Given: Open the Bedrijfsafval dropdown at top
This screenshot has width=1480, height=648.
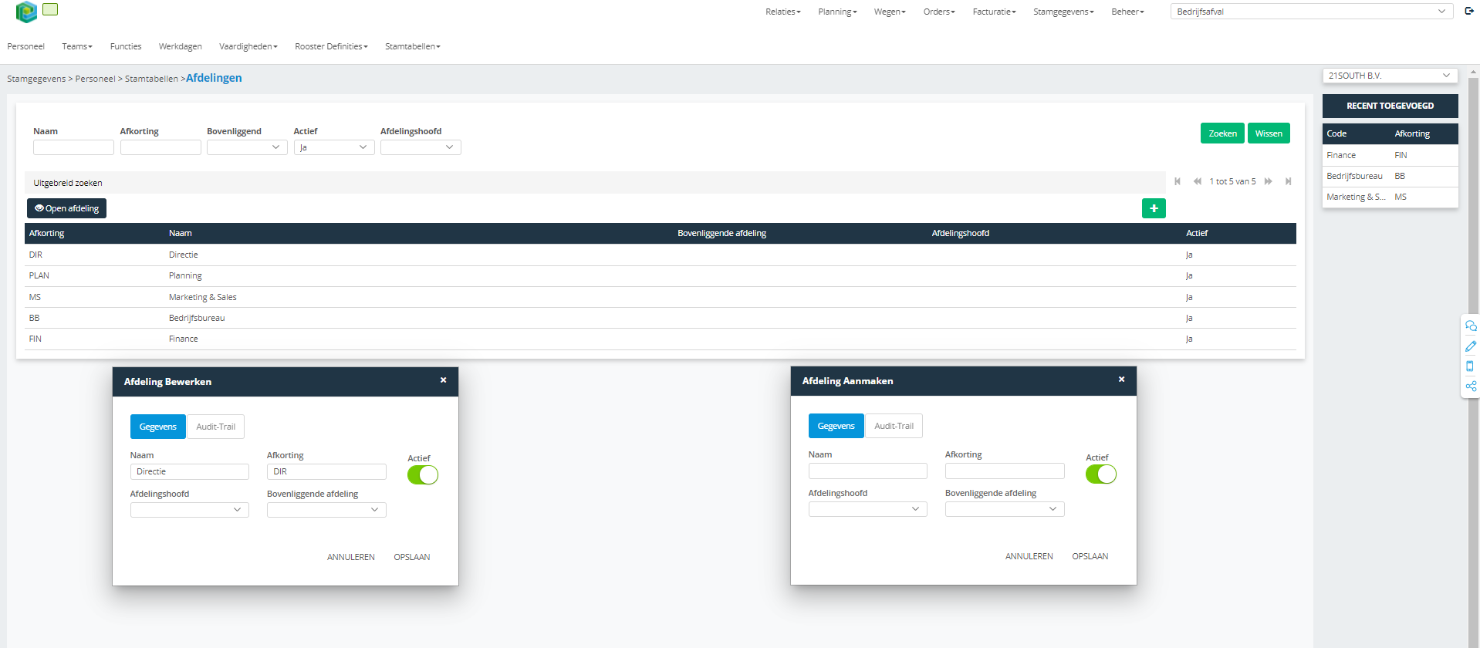Looking at the screenshot, I should [x=1312, y=12].
